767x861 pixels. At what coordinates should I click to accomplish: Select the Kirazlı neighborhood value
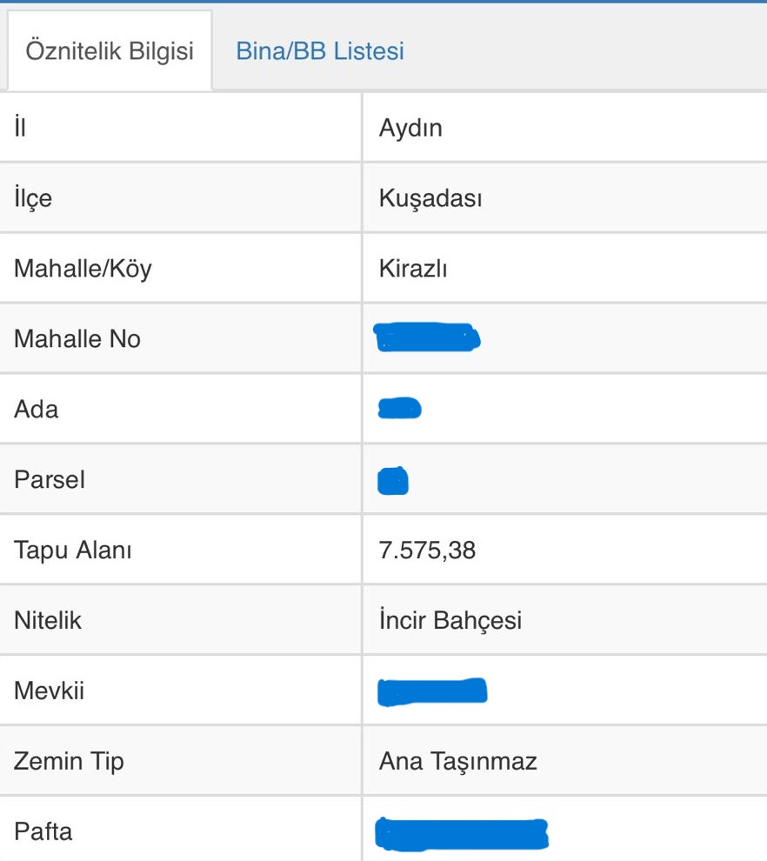(413, 269)
